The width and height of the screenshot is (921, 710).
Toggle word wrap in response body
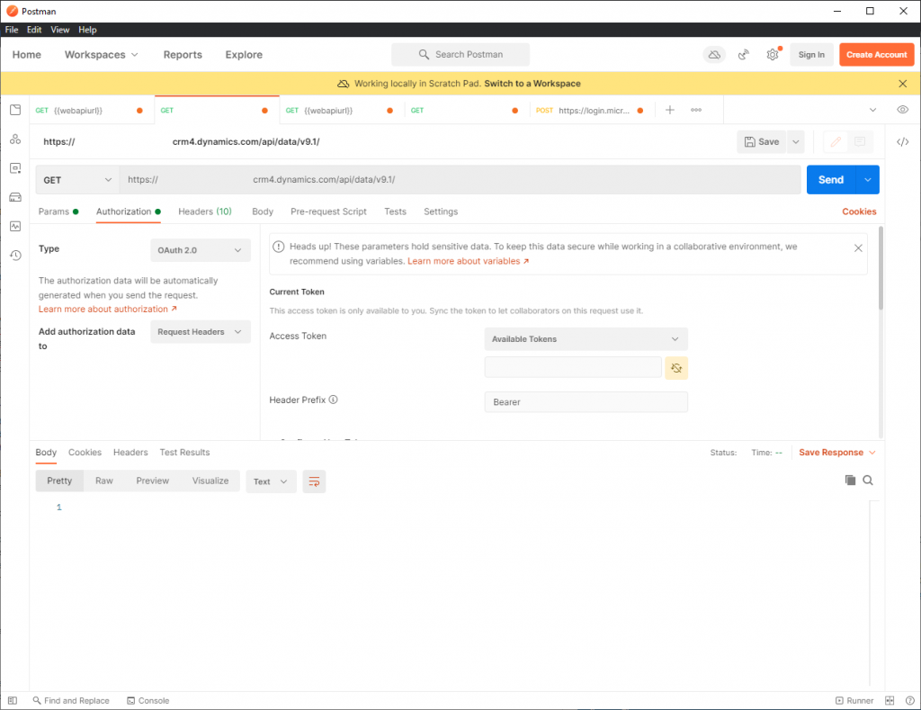pyautogui.click(x=314, y=481)
